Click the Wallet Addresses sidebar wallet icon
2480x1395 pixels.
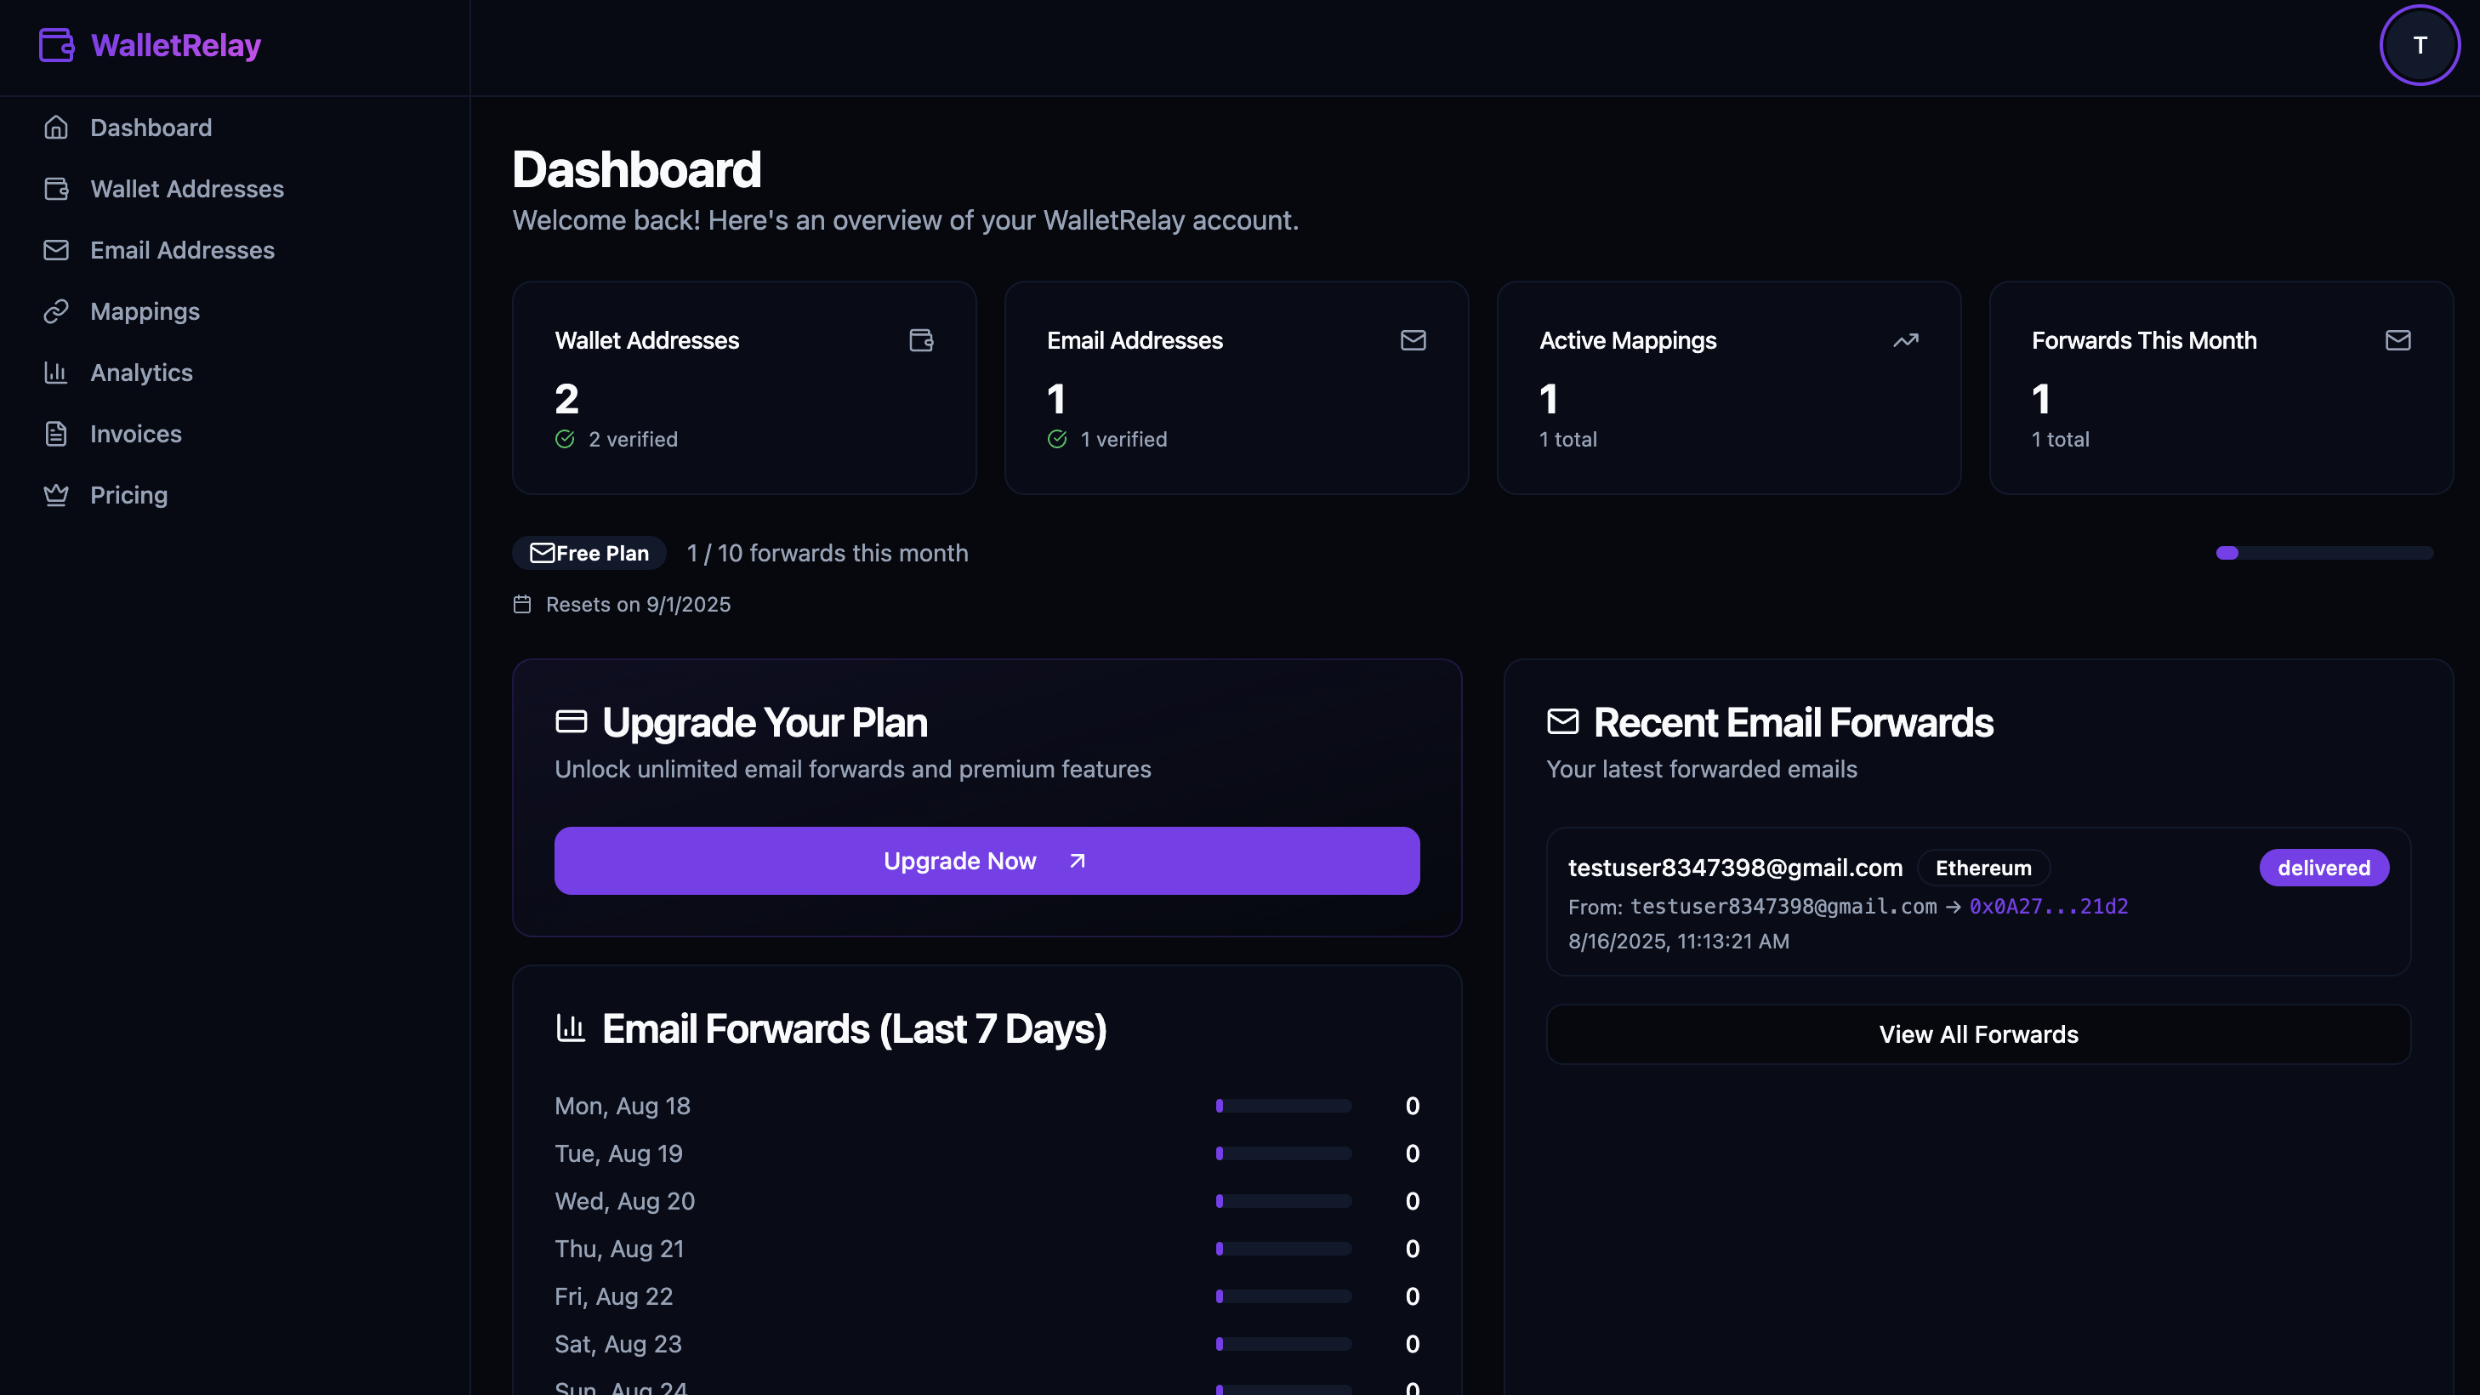(56, 189)
